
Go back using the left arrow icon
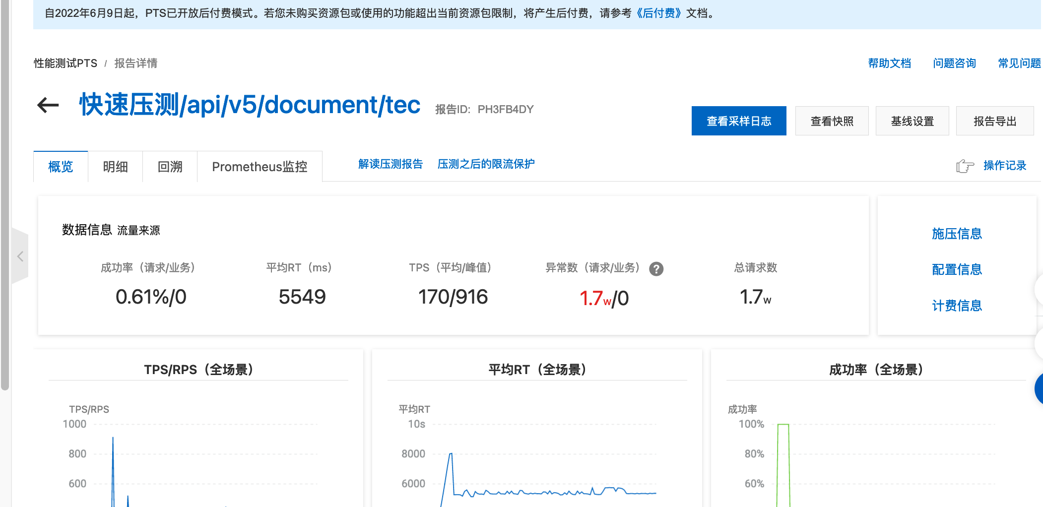[48, 105]
